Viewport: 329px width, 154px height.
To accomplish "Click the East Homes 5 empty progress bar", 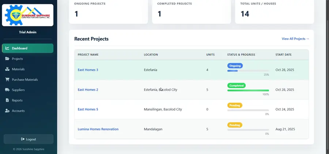I will point(248,110).
